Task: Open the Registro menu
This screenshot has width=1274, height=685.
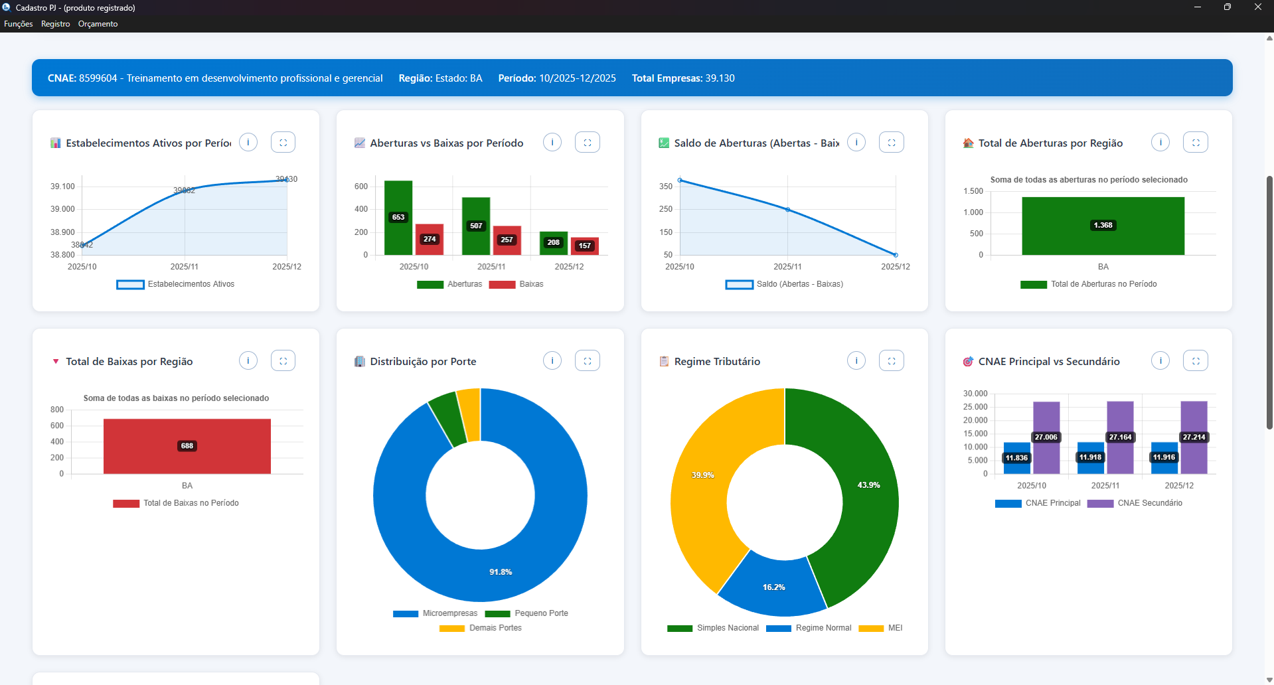Action: click(55, 24)
